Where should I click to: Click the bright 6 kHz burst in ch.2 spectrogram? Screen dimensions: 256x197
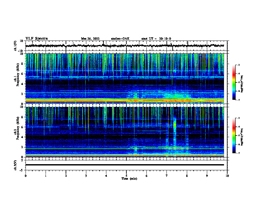coord(175,125)
